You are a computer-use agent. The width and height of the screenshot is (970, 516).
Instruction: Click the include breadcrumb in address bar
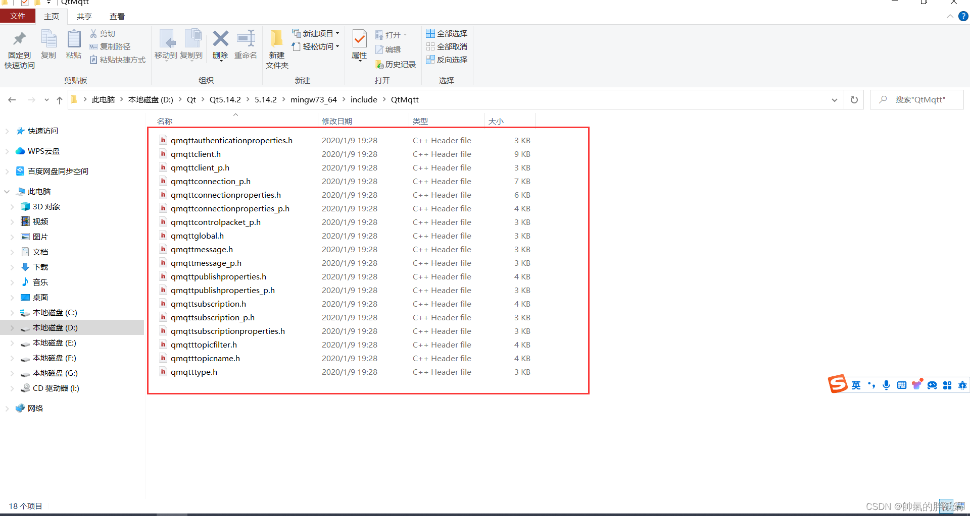tap(364, 100)
